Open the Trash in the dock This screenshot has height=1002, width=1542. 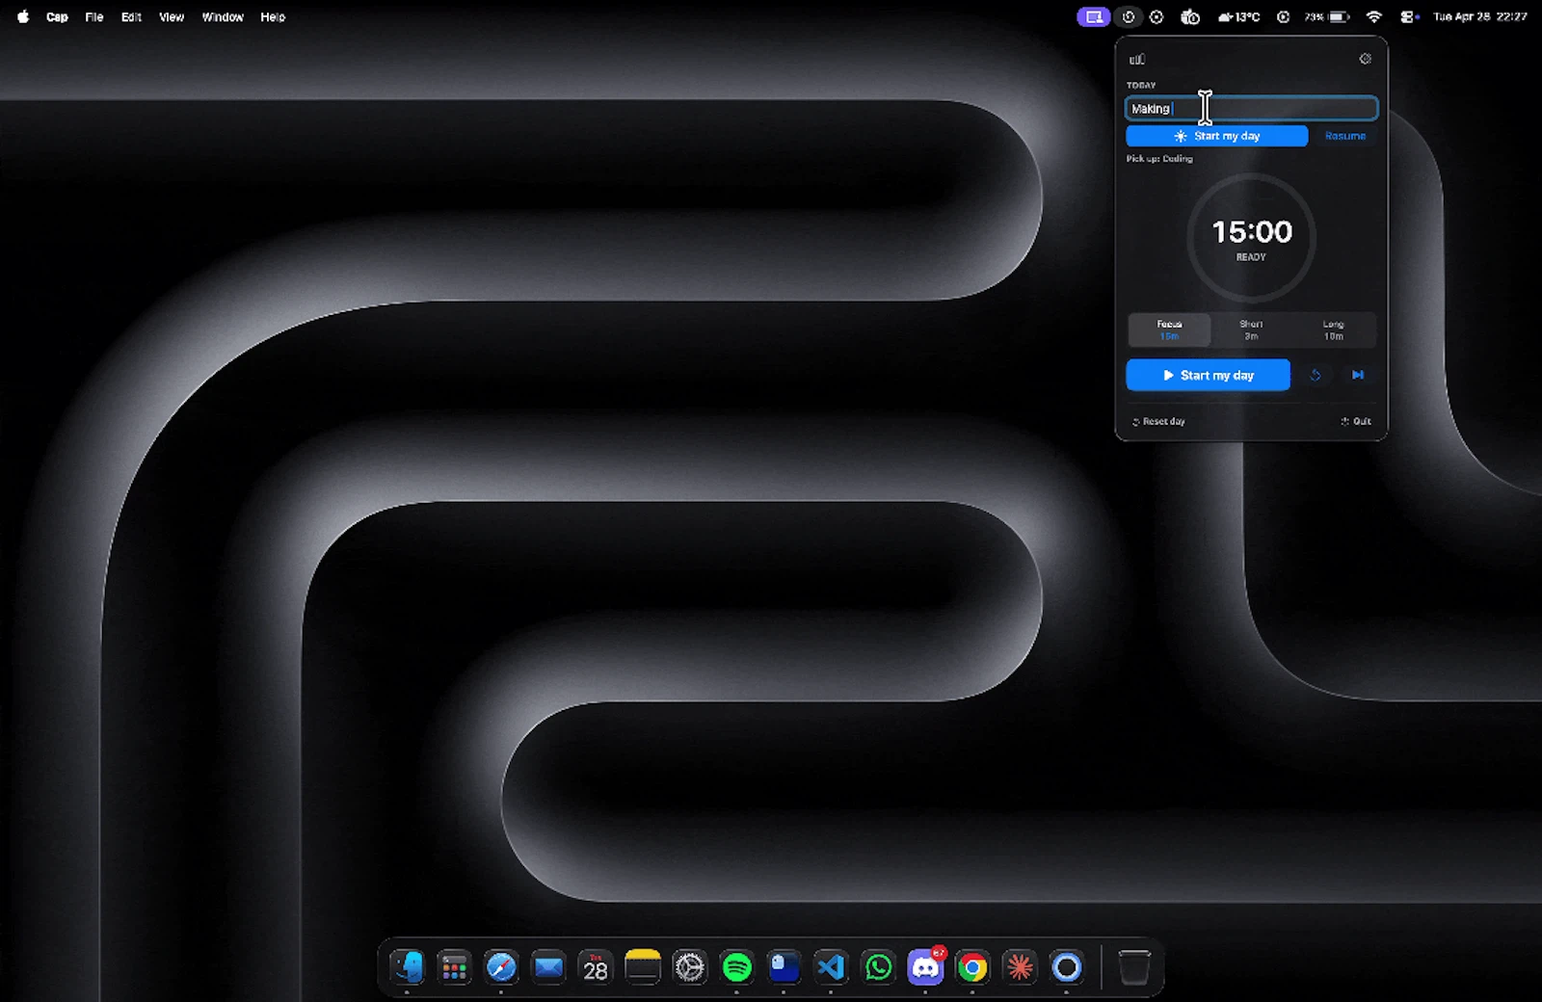point(1134,966)
